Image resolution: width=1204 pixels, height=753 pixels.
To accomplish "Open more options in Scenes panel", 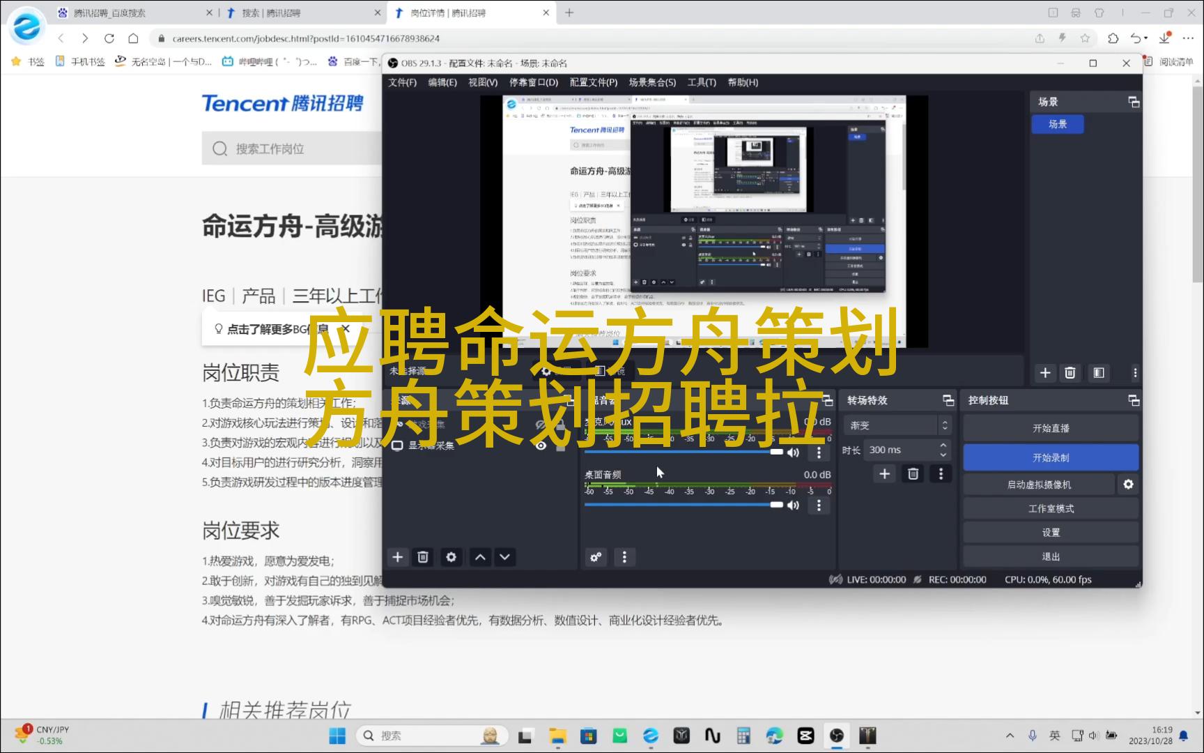I will pyautogui.click(x=1135, y=373).
